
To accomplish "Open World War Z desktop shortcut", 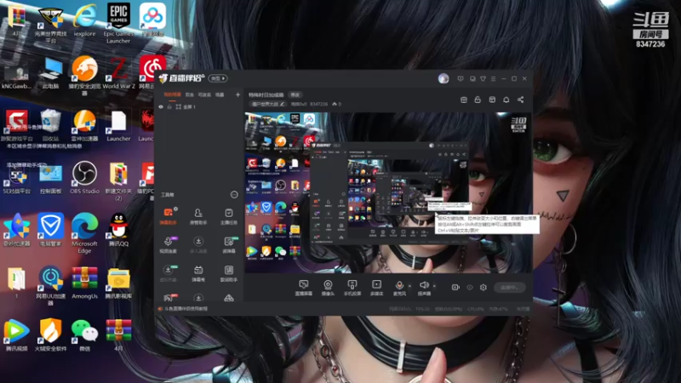I will point(118,72).
